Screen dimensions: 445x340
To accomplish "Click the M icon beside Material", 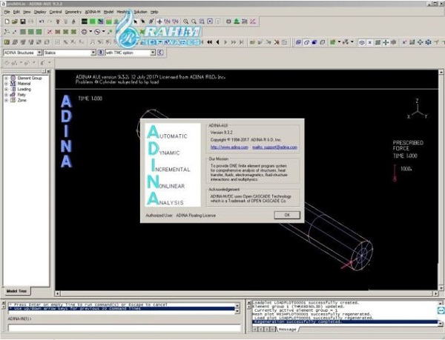I will [13, 83].
